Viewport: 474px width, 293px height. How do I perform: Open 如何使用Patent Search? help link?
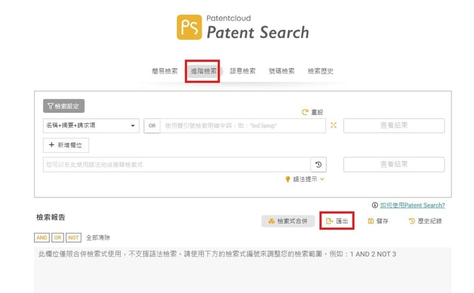(x=412, y=205)
